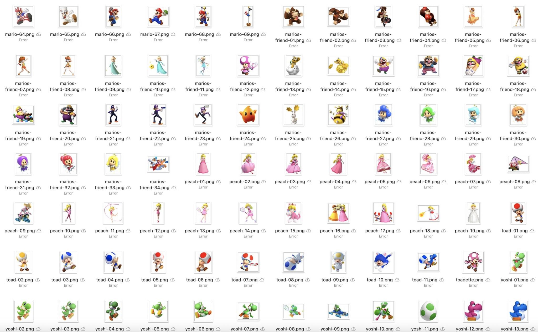This screenshot has width=538, height=332.
Task: Click the Error label under yoshi-12.png
Action: (x=471, y=331)
